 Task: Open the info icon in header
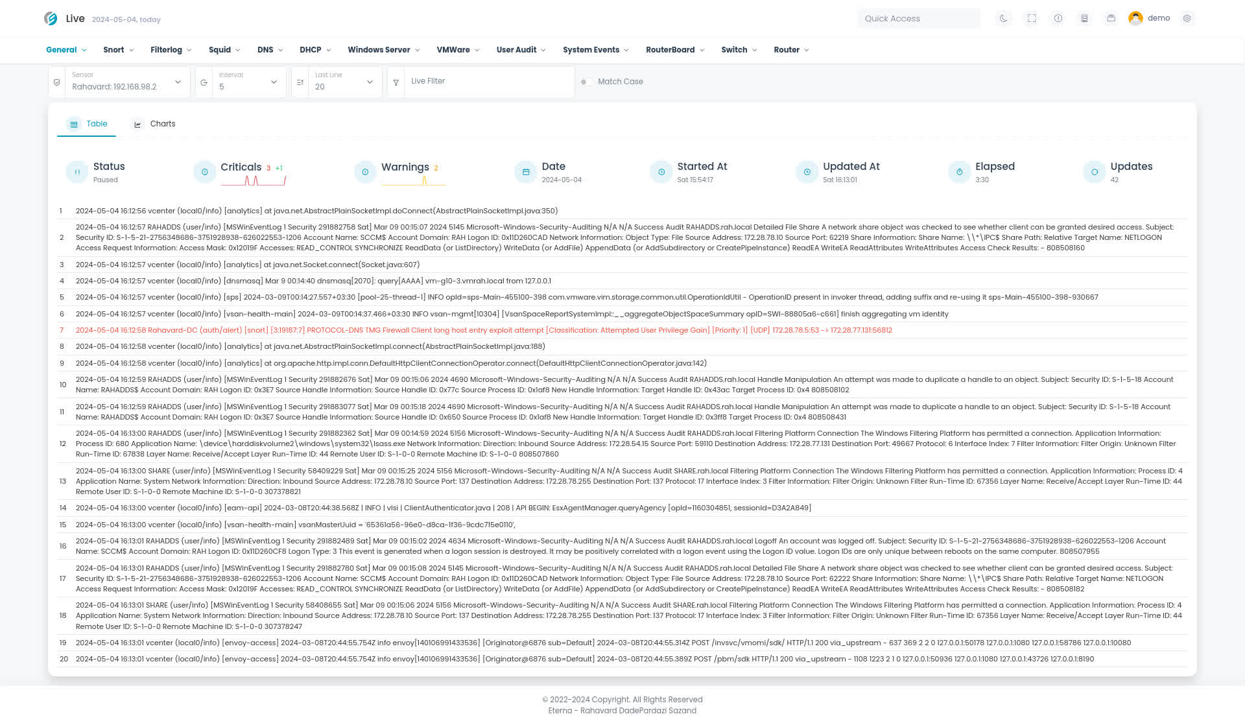1058,19
